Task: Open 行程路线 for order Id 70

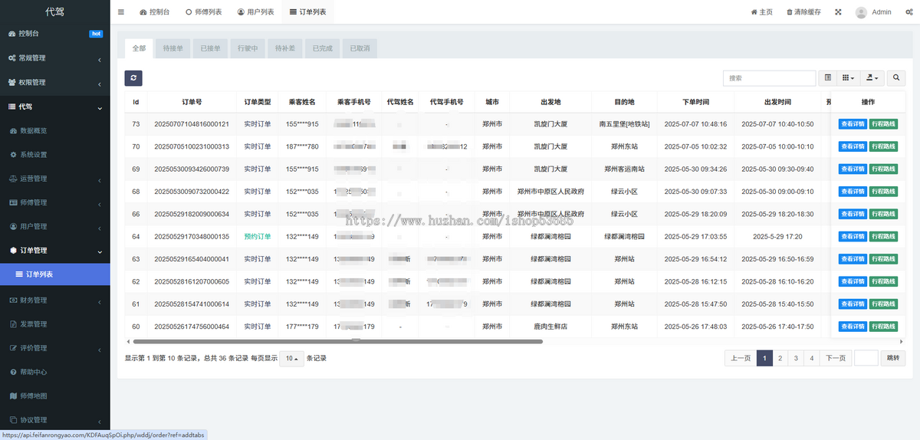Action: pyautogui.click(x=883, y=146)
